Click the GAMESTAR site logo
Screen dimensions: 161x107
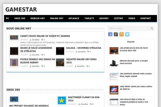[21, 10]
